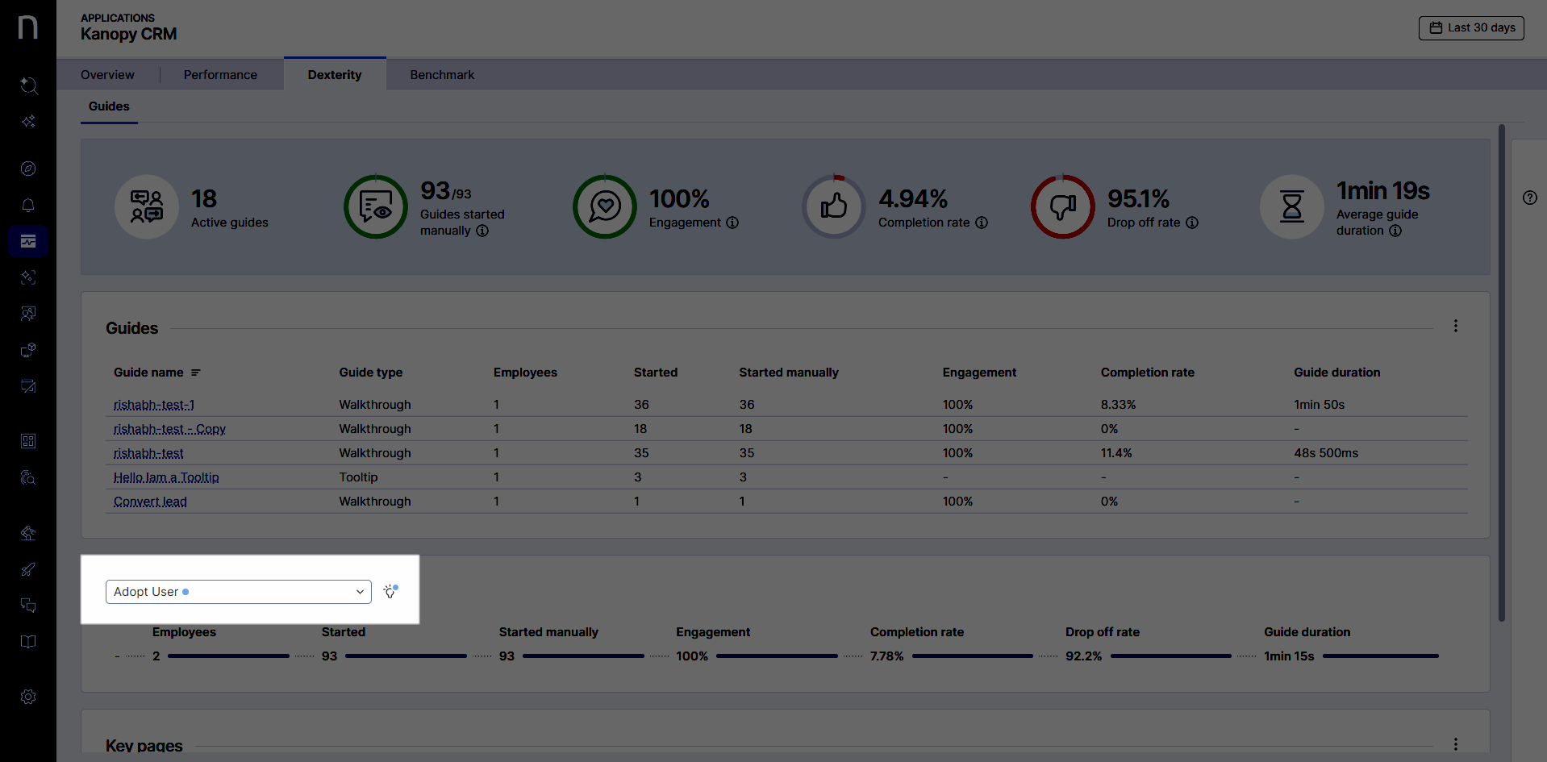1547x762 pixels.
Task: Click the vertical page scrollbar
Action: [x=1501, y=371]
